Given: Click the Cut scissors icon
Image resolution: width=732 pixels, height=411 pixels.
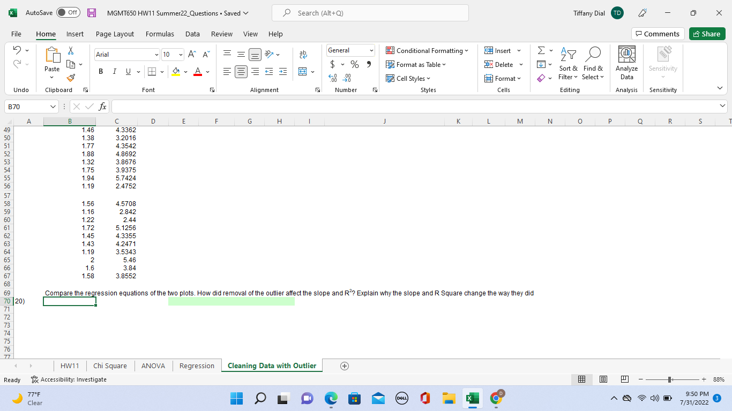Looking at the screenshot, I should coord(70,51).
